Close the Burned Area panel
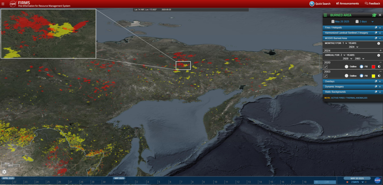The image size is (383, 185). (380, 15)
